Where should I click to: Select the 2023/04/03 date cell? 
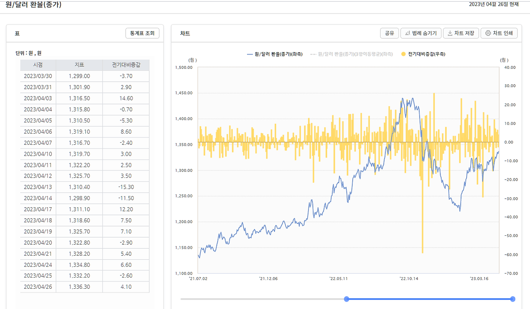pos(38,98)
